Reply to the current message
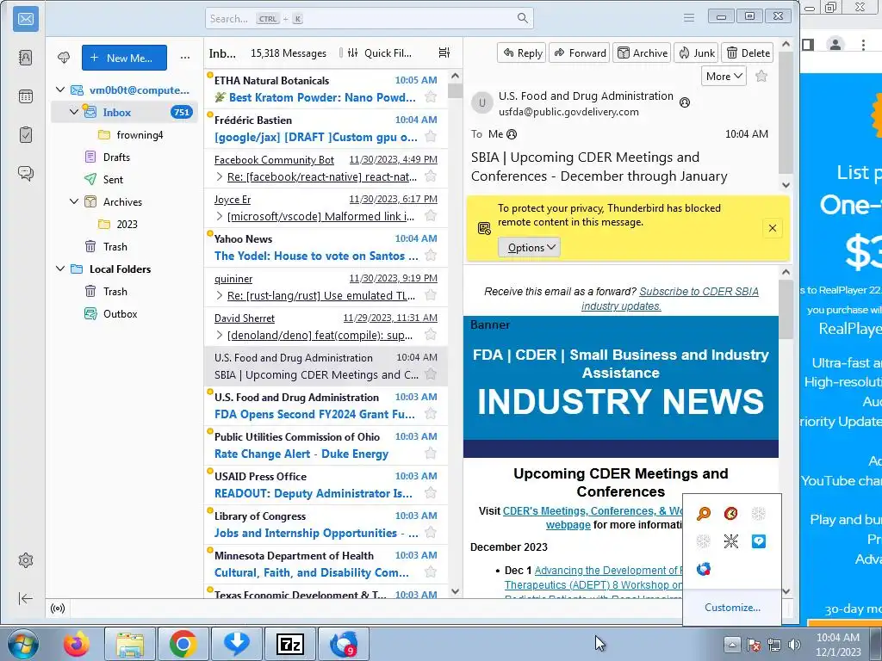Screen dimensions: 882x661 click(x=522, y=53)
